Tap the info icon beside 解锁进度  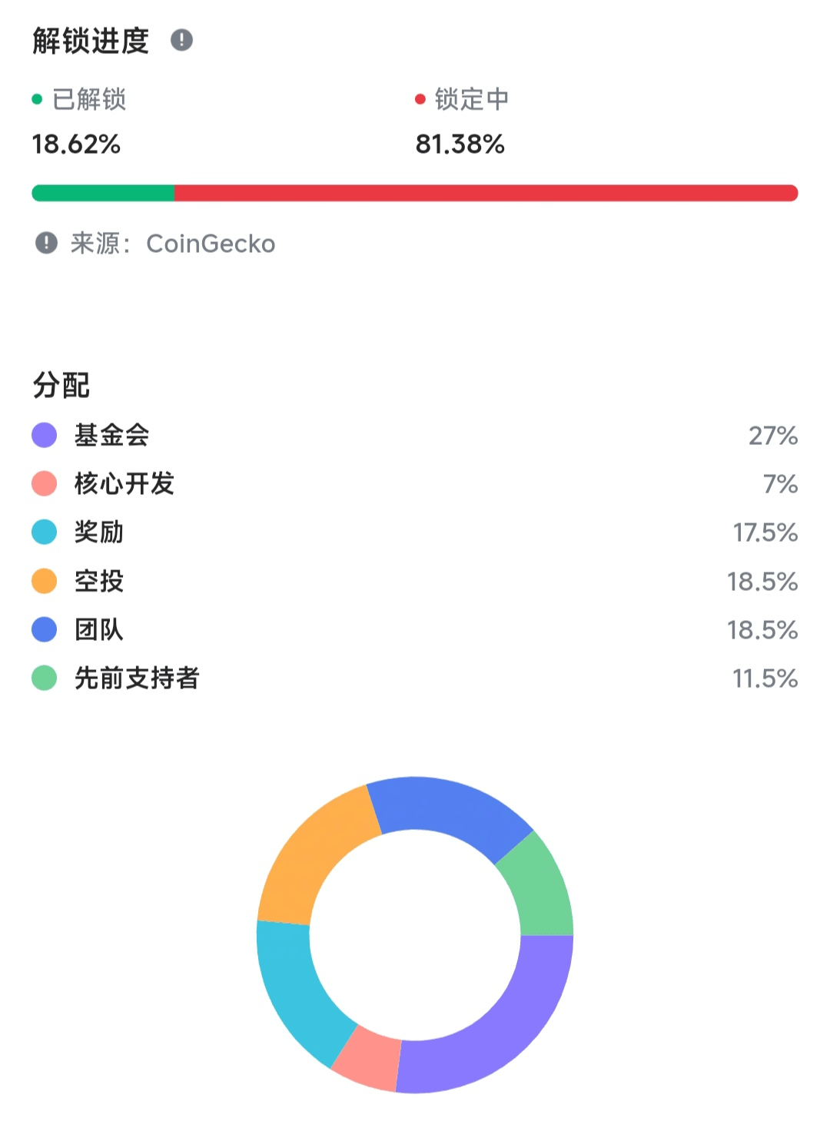coord(181,40)
